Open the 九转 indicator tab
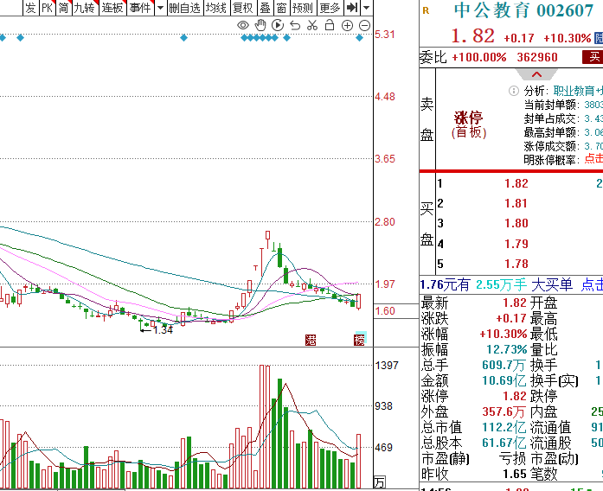Screen dimensions: 603x491 click(x=84, y=8)
